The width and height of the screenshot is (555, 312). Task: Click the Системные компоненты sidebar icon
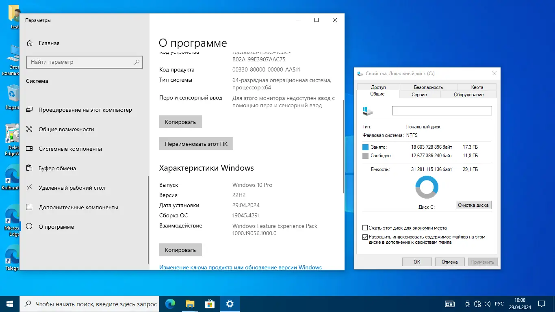pos(29,149)
